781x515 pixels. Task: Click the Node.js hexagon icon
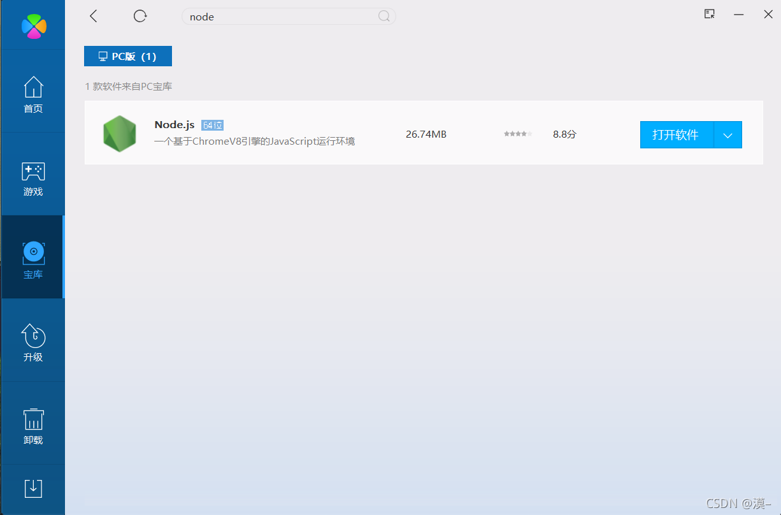120,134
